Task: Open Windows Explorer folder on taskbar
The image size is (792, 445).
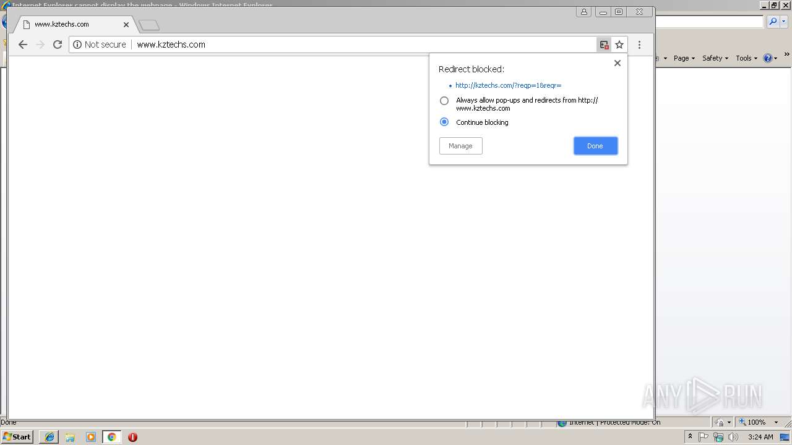Action: pos(70,437)
